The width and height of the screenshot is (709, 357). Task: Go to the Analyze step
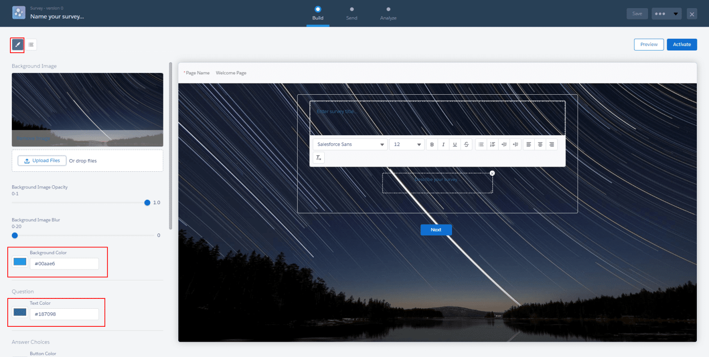coord(388,13)
